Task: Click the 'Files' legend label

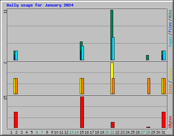Action: tap(170, 27)
